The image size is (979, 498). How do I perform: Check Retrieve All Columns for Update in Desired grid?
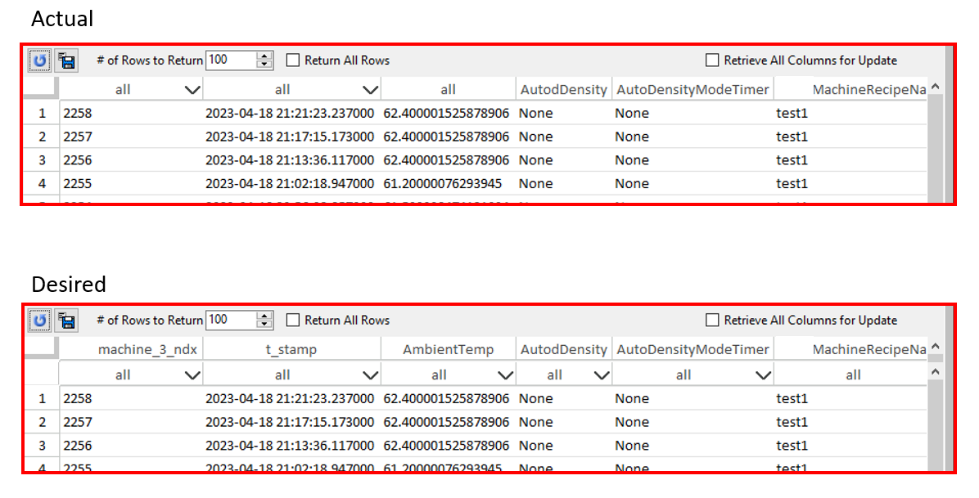point(712,321)
